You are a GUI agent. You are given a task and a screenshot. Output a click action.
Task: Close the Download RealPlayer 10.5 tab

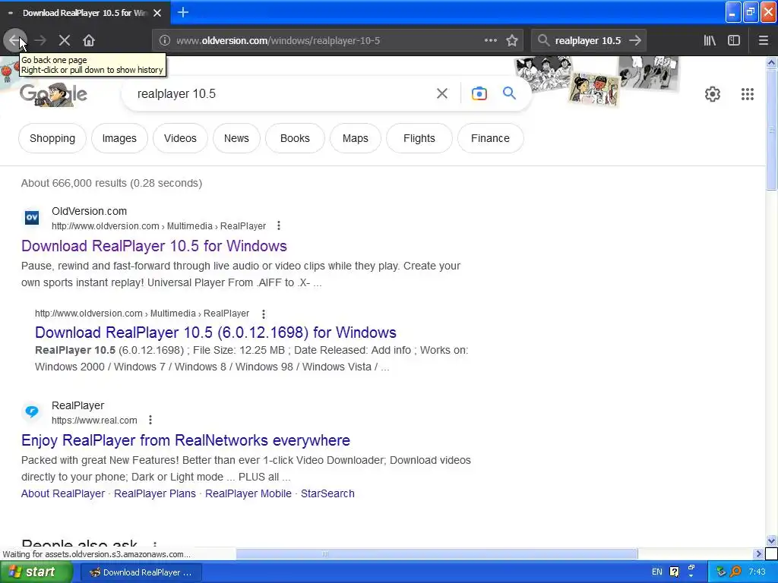click(x=157, y=13)
